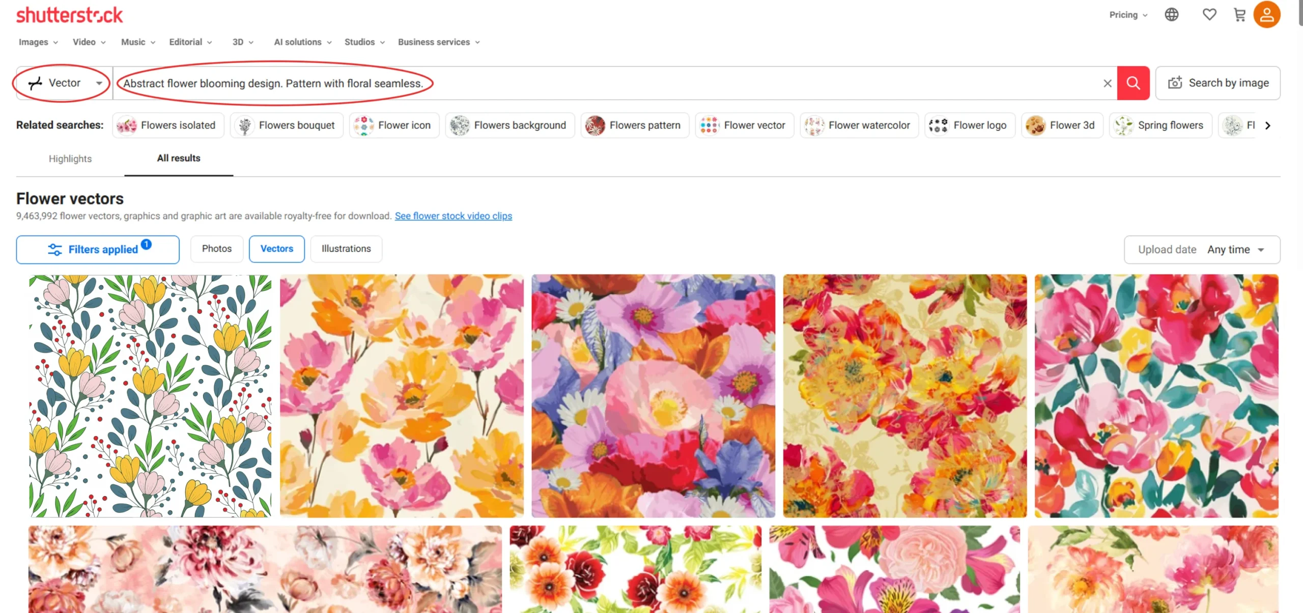Expand the Video menu

coord(89,42)
